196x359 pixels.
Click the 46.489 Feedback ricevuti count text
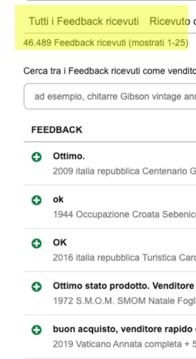pos(106,43)
